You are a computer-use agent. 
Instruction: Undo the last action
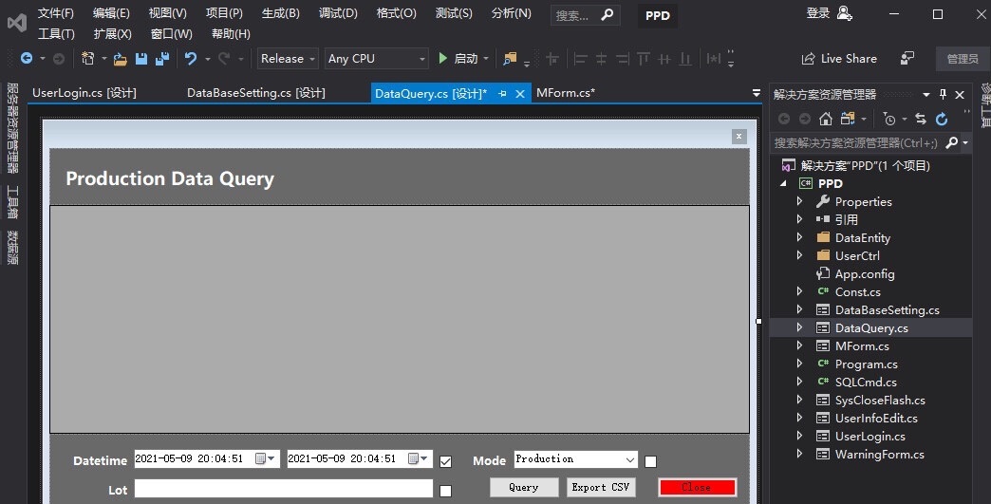tap(190, 59)
